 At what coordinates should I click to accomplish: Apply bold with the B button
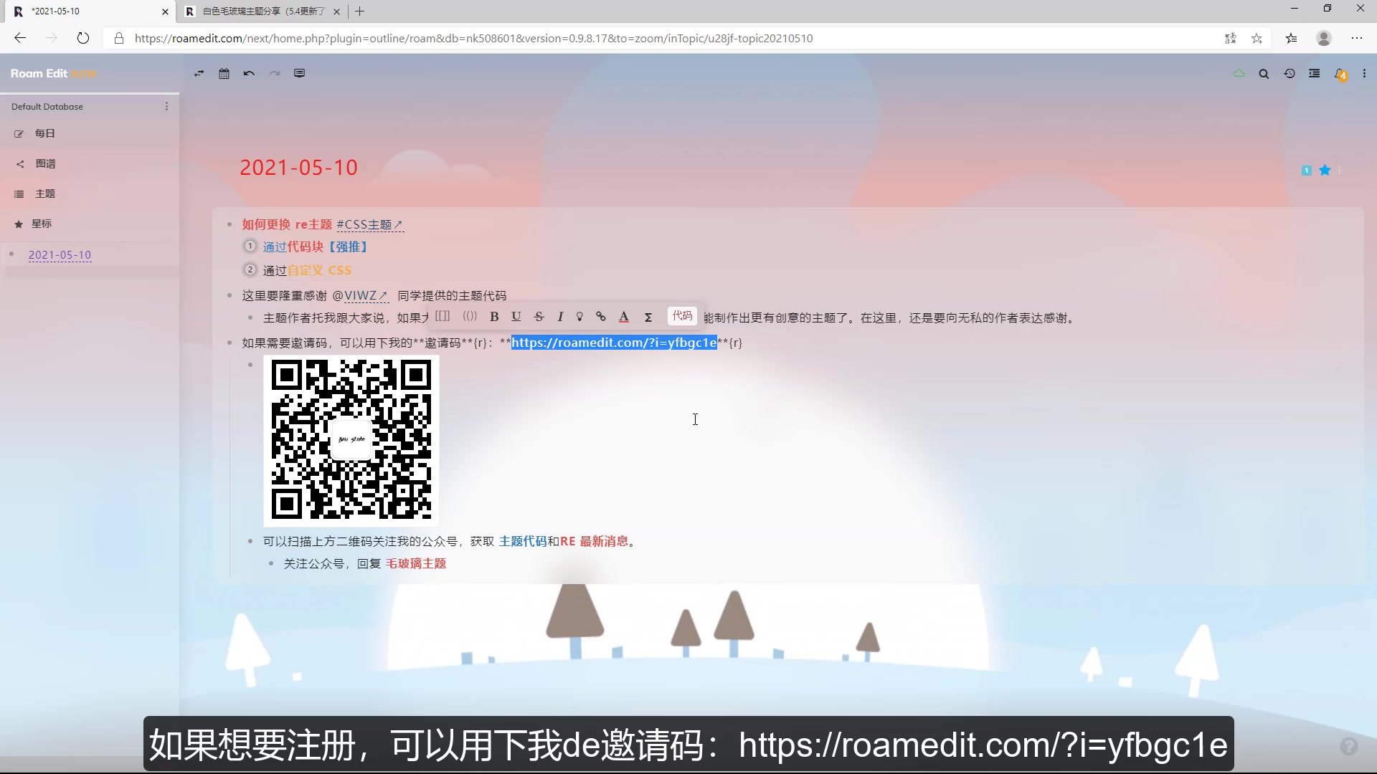tap(494, 316)
